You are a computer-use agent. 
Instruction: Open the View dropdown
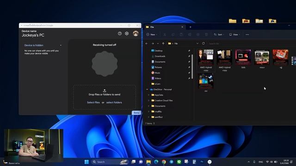234,35
